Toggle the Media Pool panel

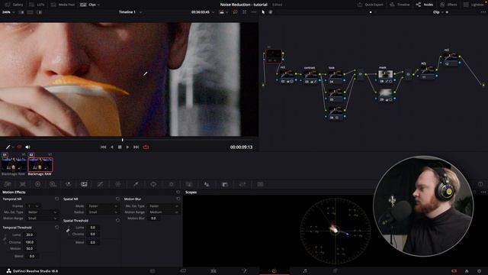pyautogui.click(x=63, y=5)
